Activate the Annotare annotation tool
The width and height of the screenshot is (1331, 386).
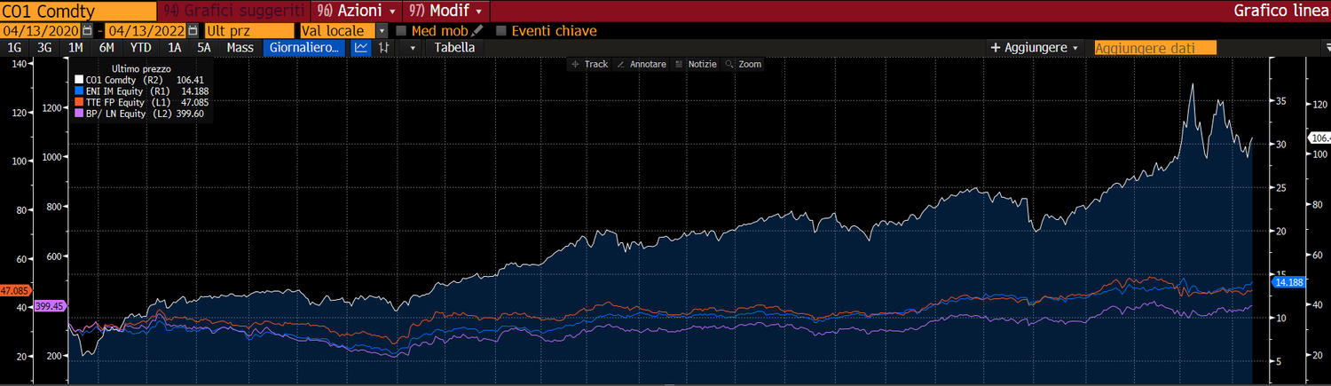641,64
